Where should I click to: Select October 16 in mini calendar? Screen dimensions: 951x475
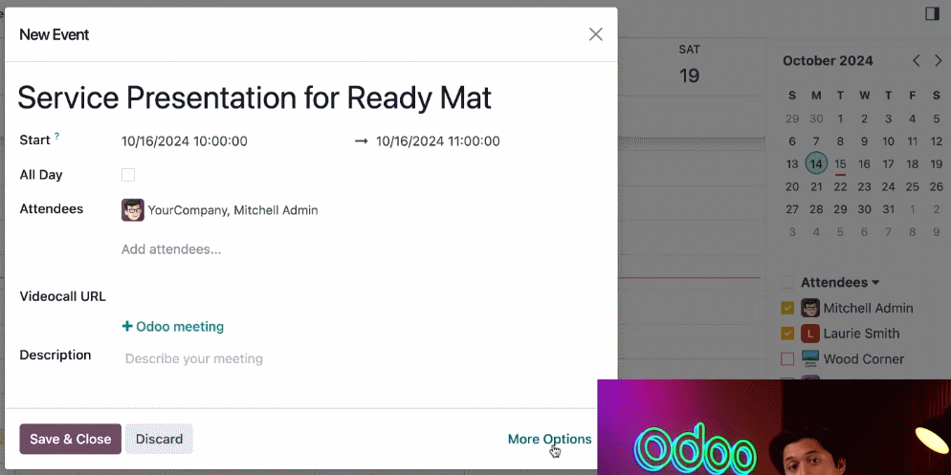(x=864, y=164)
